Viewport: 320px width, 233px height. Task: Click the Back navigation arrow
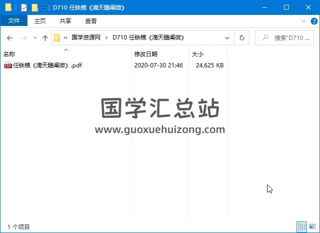tap(10, 38)
